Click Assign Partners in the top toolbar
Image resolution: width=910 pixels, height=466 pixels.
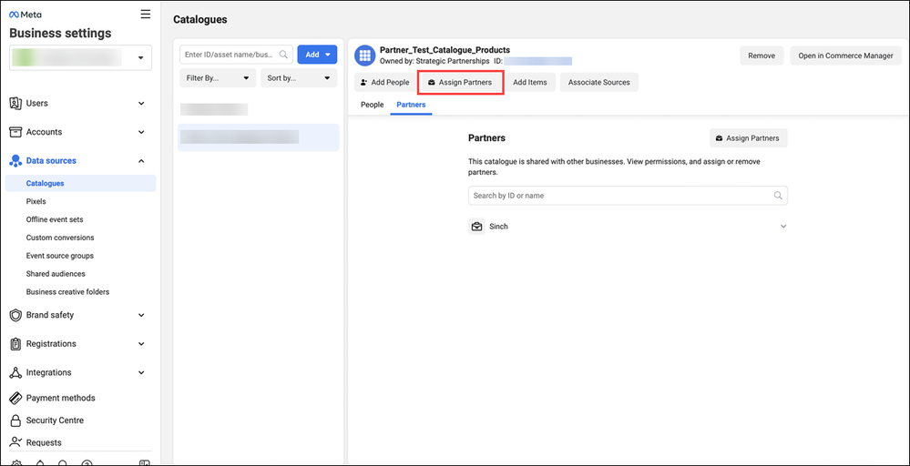(460, 82)
